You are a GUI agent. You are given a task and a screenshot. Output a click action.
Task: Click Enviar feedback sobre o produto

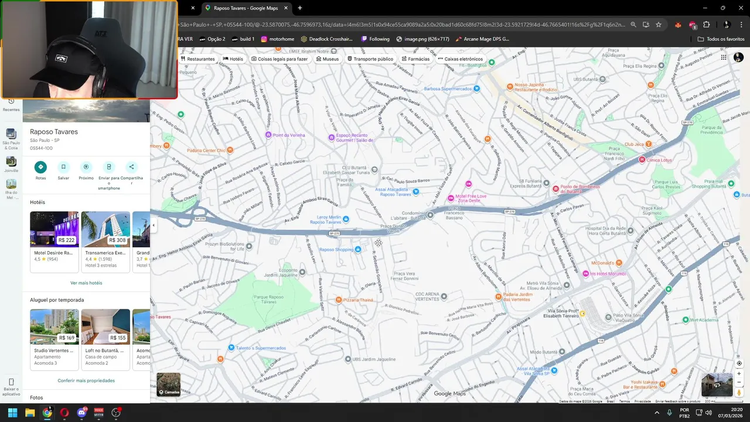tap(677, 401)
